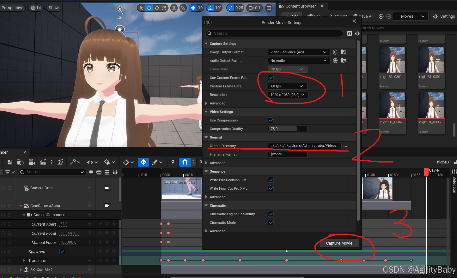Activate the Translate move tool

[149, 8]
